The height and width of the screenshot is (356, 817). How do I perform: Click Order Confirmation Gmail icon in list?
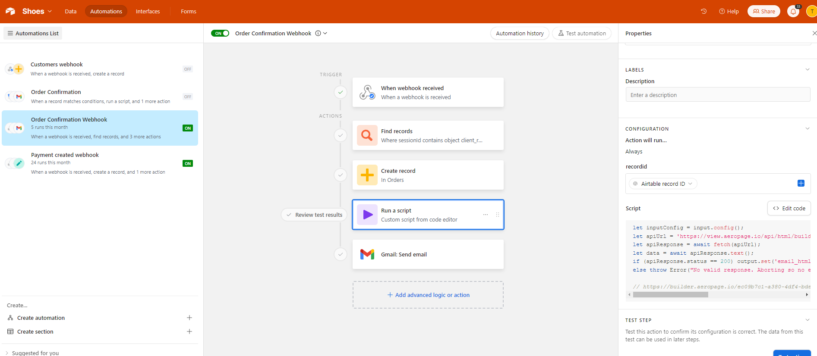[x=18, y=97]
